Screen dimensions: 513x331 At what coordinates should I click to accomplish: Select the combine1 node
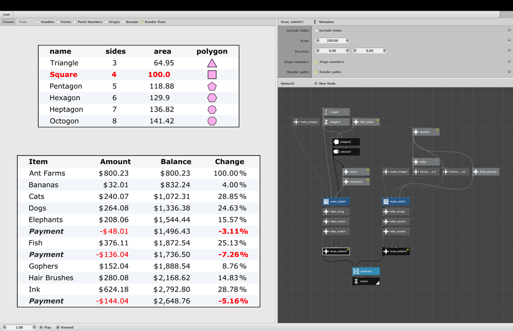point(366,271)
